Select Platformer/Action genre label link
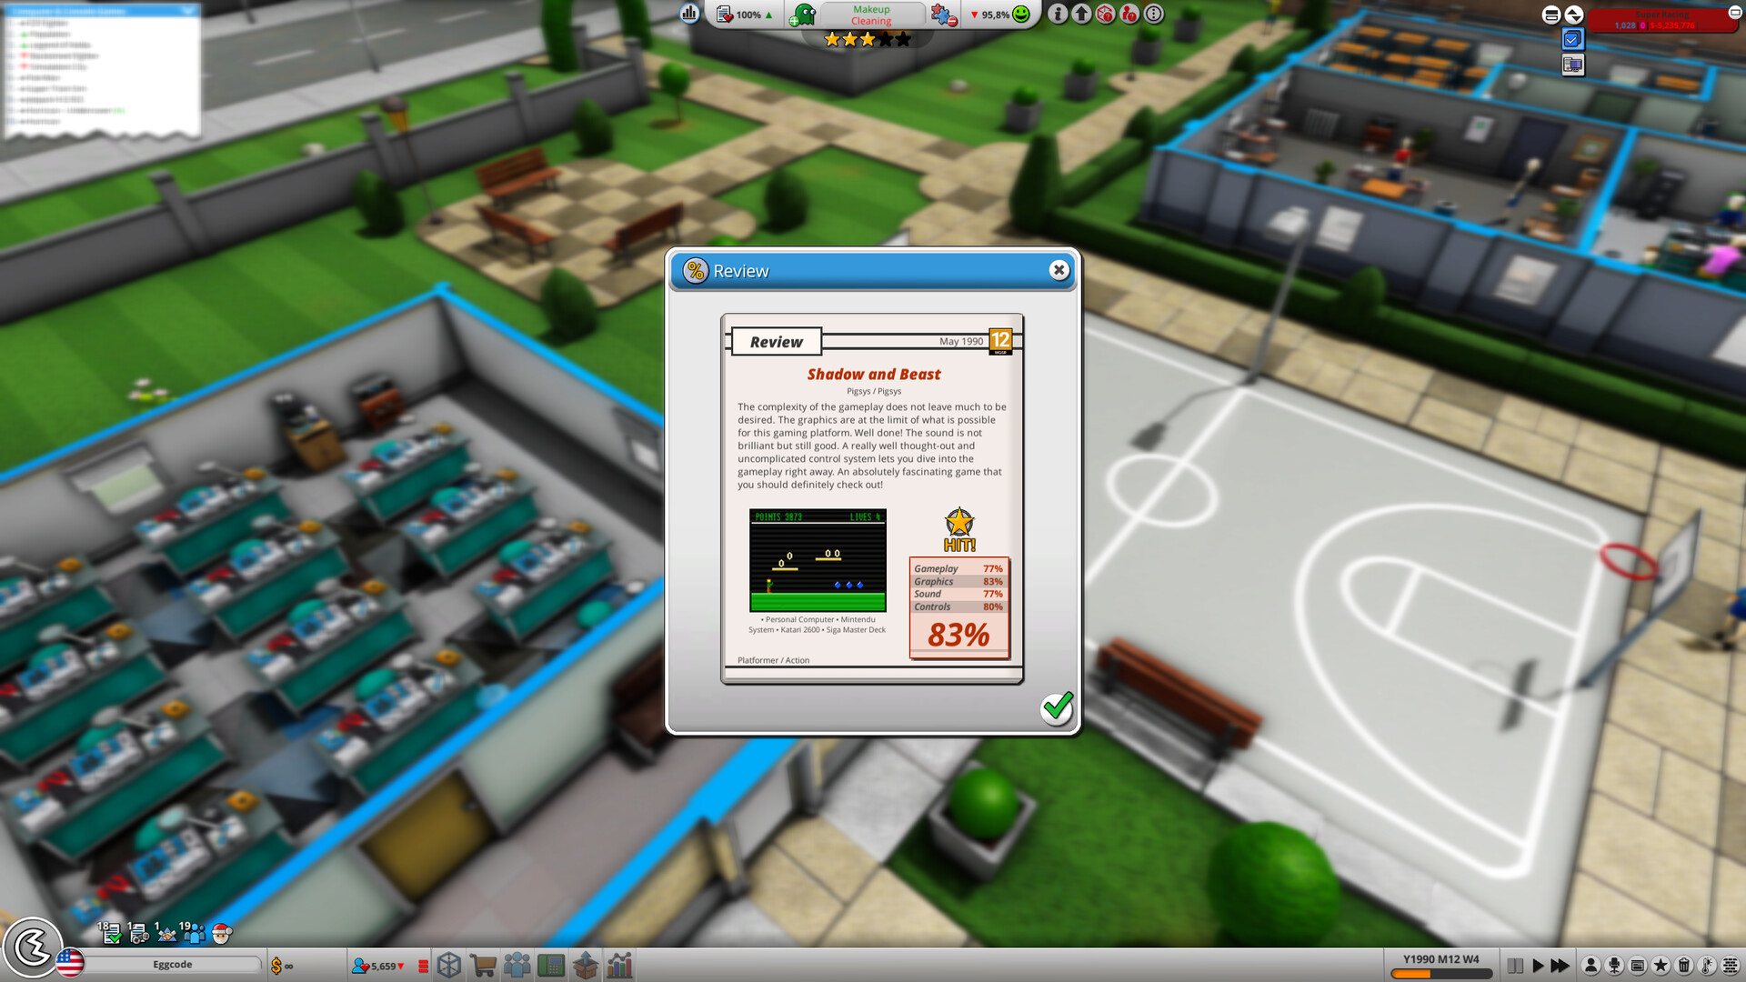1746x982 pixels. tap(771, 658)
